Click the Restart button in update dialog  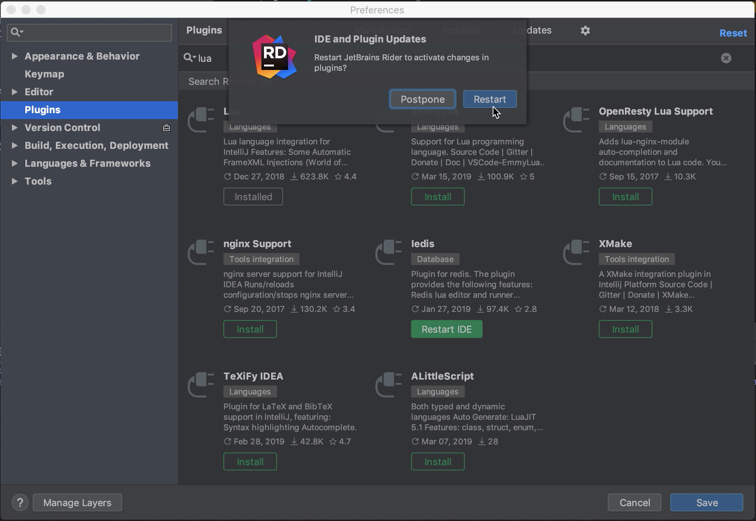490,99
